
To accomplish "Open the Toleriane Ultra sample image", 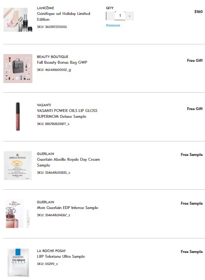I will point(18,263).
